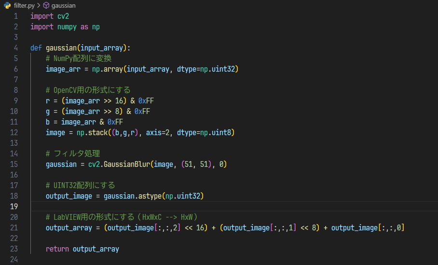Click the comment '# UINT32配列にする'

pos(81,185)
